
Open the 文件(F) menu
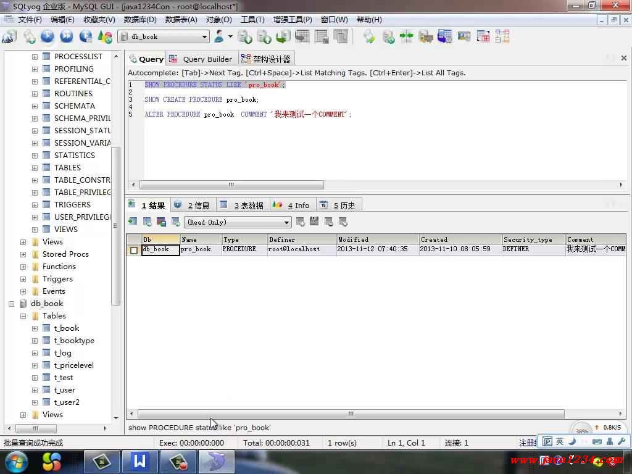point(30,19)
